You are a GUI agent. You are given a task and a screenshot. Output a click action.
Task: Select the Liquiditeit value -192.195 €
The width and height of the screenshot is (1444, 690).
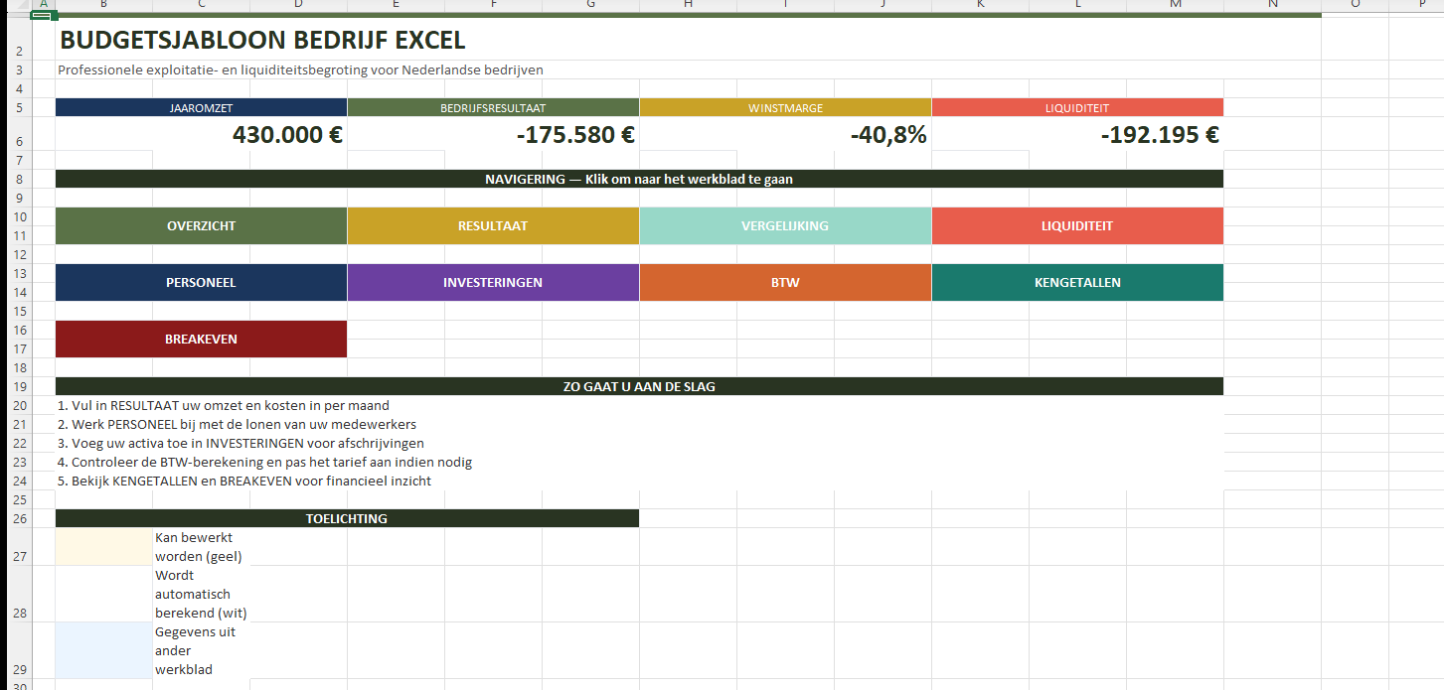[1159, 135]
